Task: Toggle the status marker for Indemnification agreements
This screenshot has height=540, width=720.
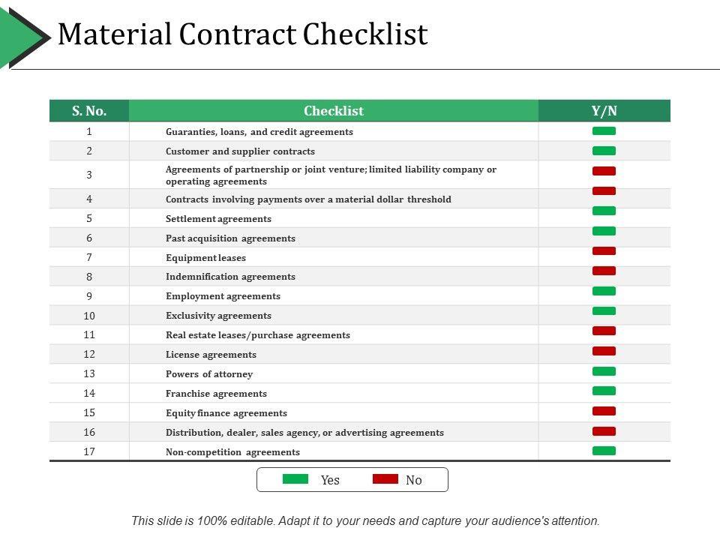Action: [x=604, y=271]
